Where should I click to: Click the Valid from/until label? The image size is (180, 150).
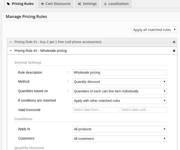(x=29, y=110)
